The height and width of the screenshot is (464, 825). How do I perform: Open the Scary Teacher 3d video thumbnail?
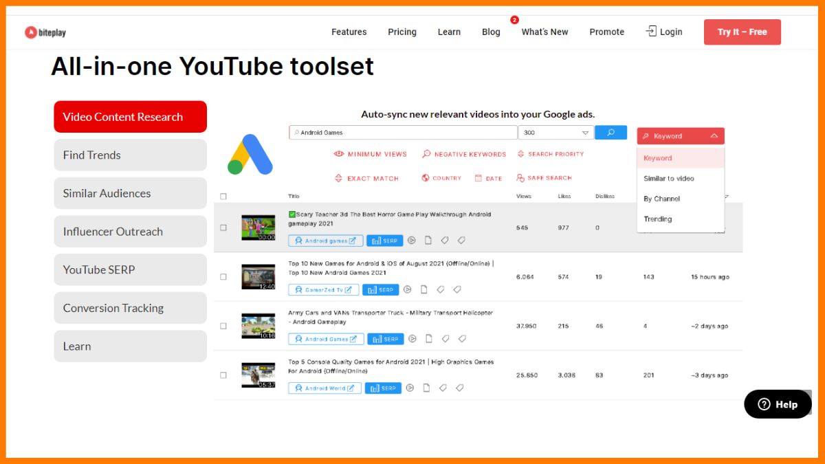tap(258, 228)
